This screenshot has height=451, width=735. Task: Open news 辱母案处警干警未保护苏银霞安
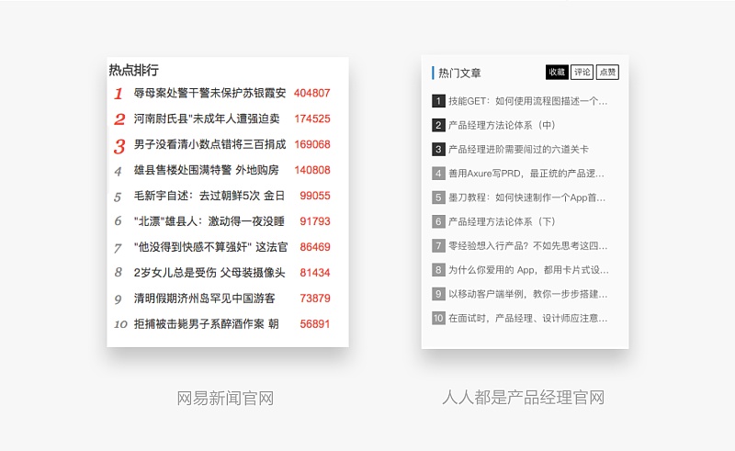click(x=209, y=93)
